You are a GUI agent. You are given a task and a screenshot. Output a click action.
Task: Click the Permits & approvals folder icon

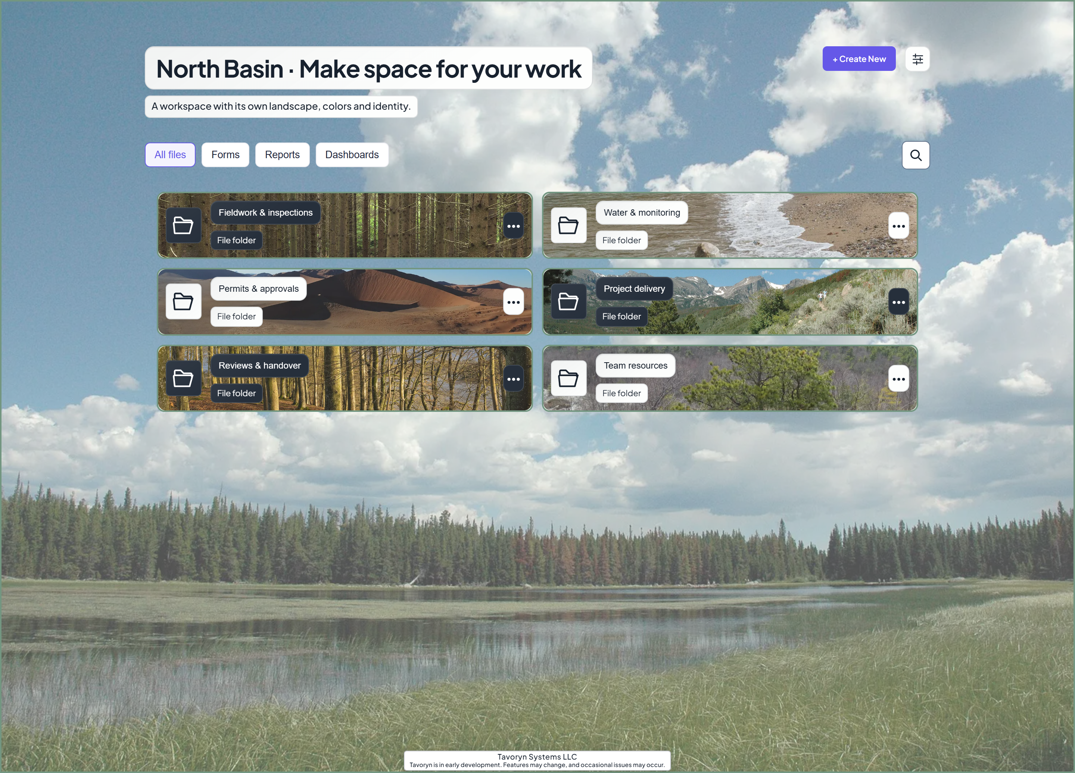click(x=183, y=302)
